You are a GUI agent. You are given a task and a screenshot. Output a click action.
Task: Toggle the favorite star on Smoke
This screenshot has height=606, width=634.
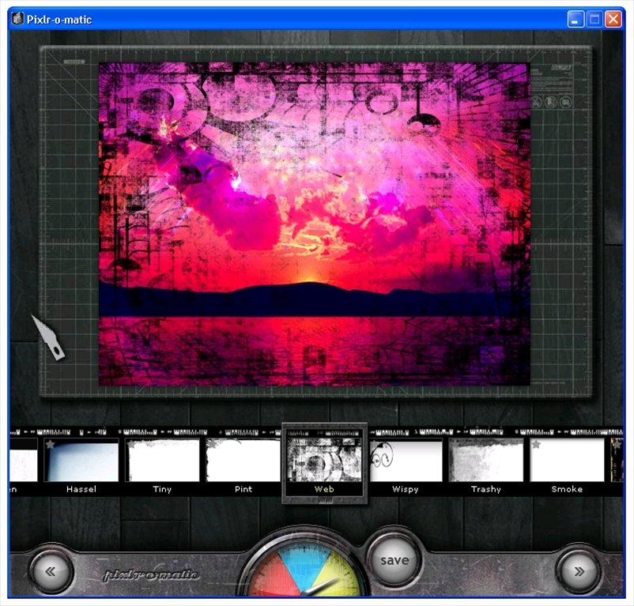coord(536,445)
